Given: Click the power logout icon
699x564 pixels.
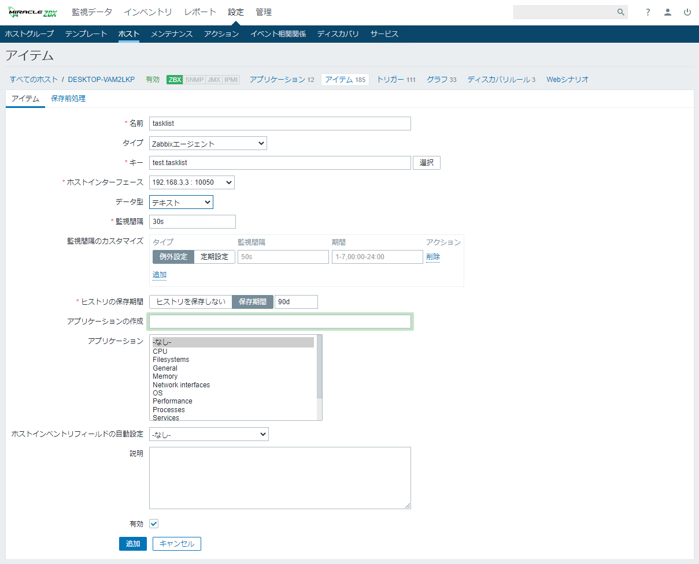Looking at the screenshot, I should point(687,12).
